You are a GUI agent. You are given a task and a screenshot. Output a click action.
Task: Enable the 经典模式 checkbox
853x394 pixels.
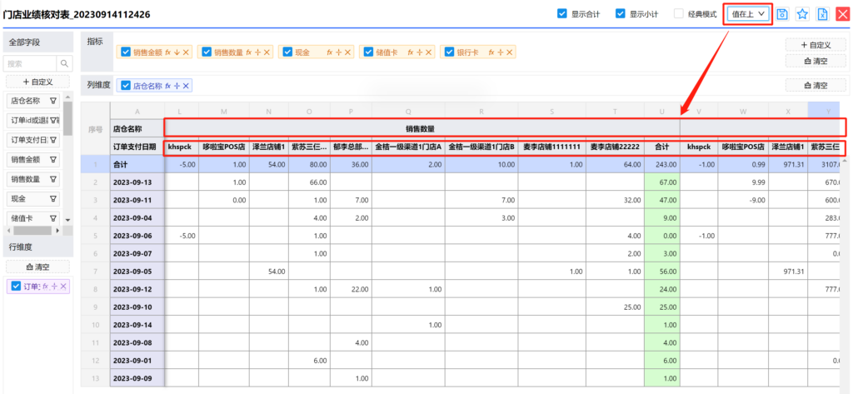pos(679,15)
